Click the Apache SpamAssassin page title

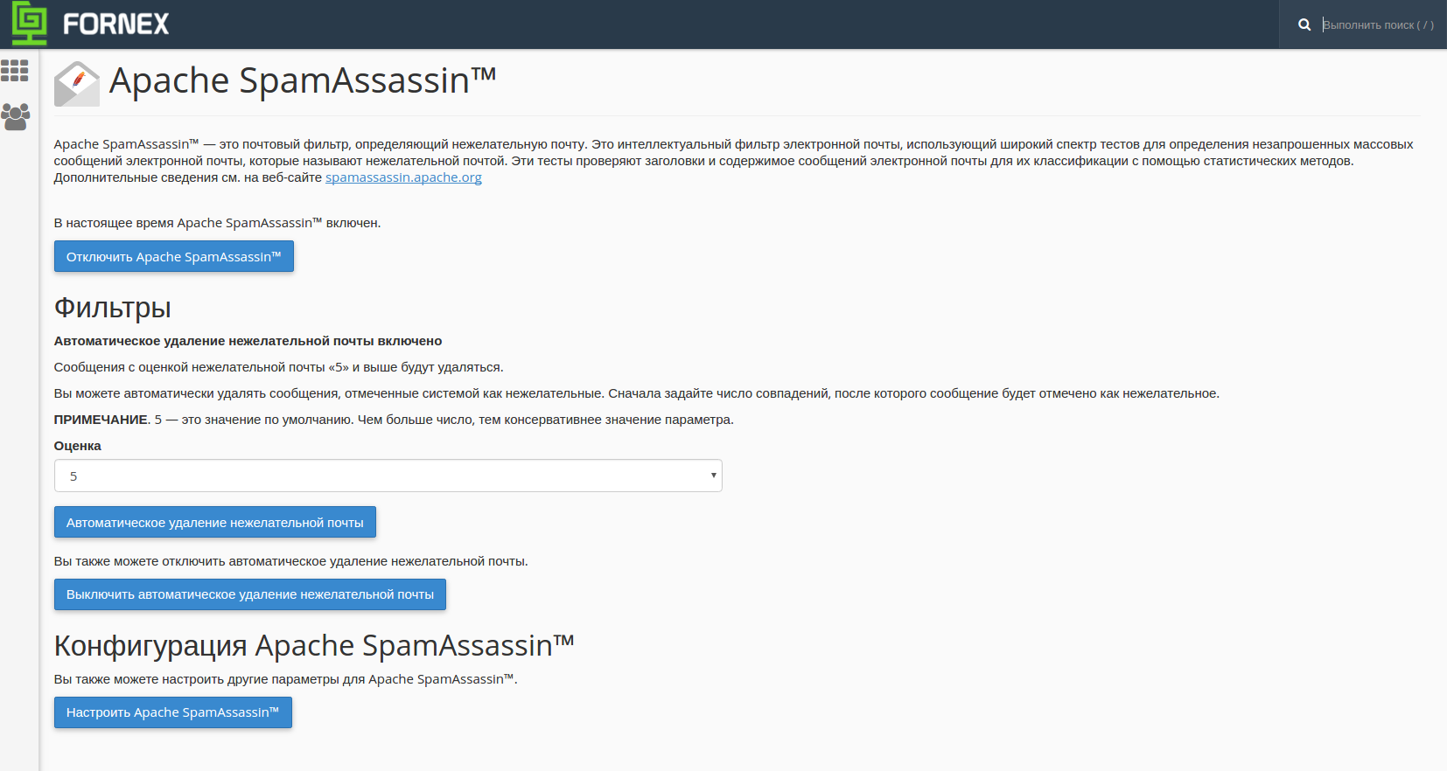[303, 80]
